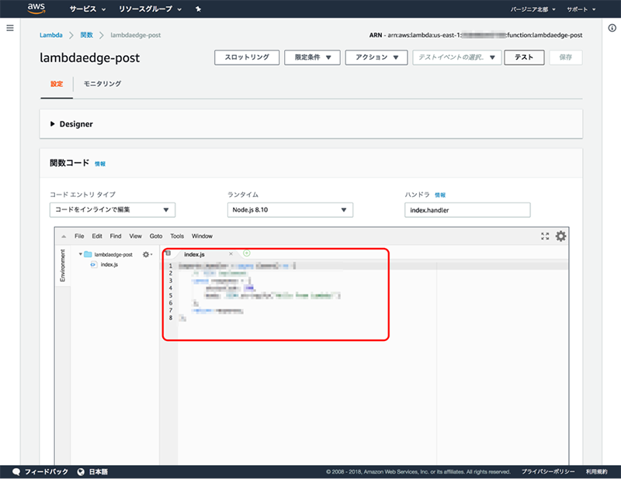
Task: Toggle the Environment side panel
Action: pyautogui.click(x=63, y=265)
